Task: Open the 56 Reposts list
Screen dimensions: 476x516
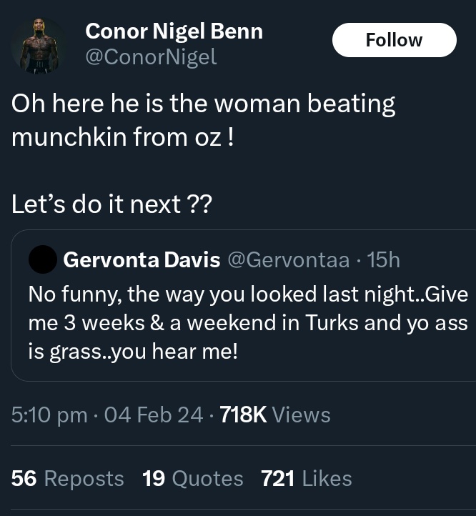Action: pos(67,478)
